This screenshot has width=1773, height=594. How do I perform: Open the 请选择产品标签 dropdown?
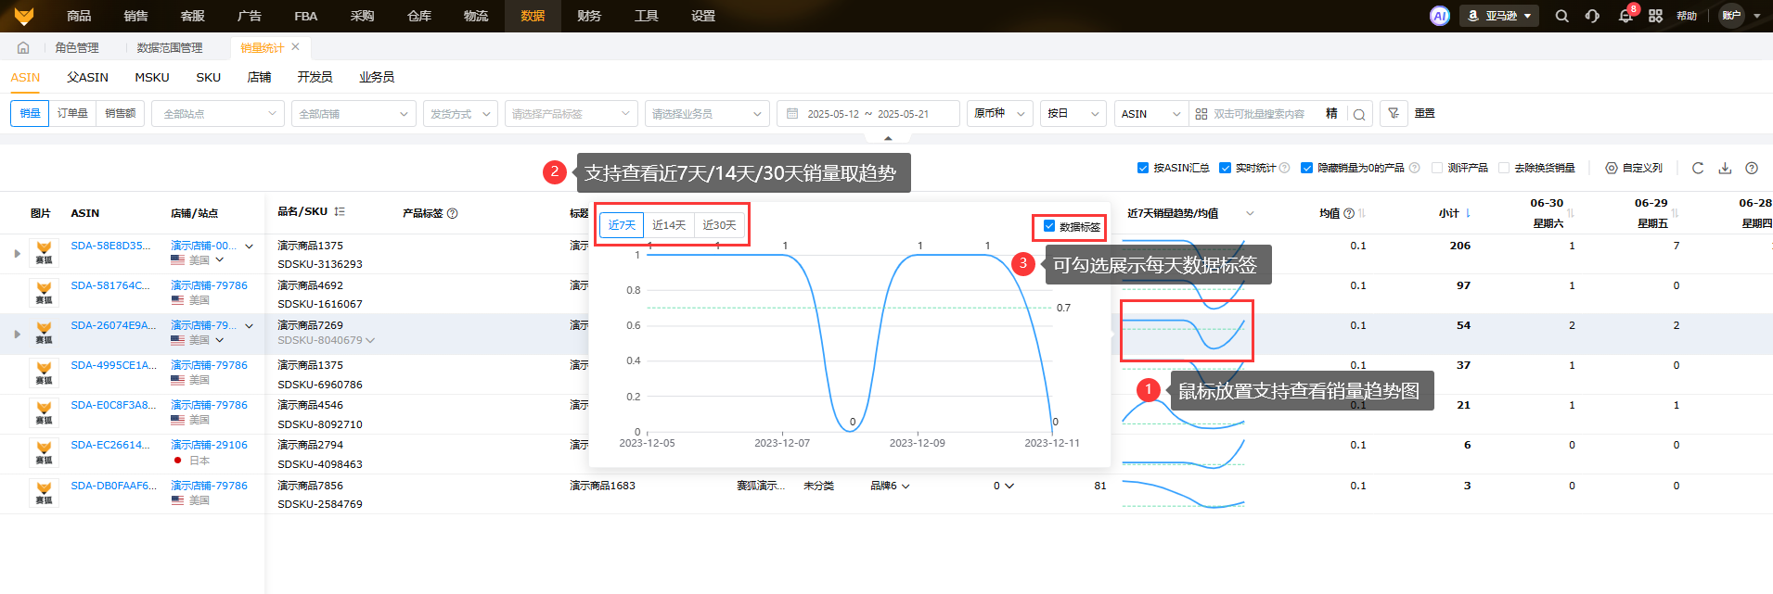point(572,114)
